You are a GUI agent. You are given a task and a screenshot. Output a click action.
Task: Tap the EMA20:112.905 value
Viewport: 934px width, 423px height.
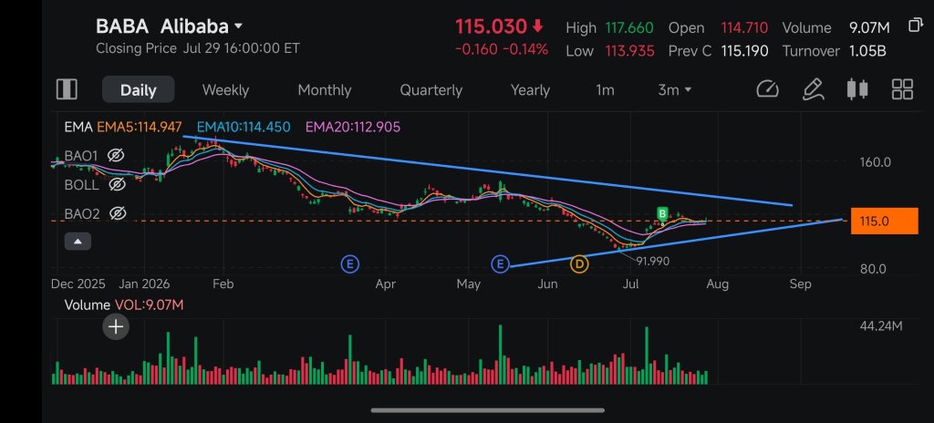353,127
